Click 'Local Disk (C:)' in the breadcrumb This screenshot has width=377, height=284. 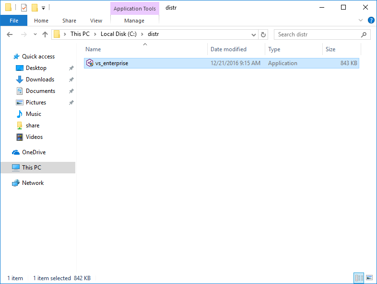click(x=118, y=34)
